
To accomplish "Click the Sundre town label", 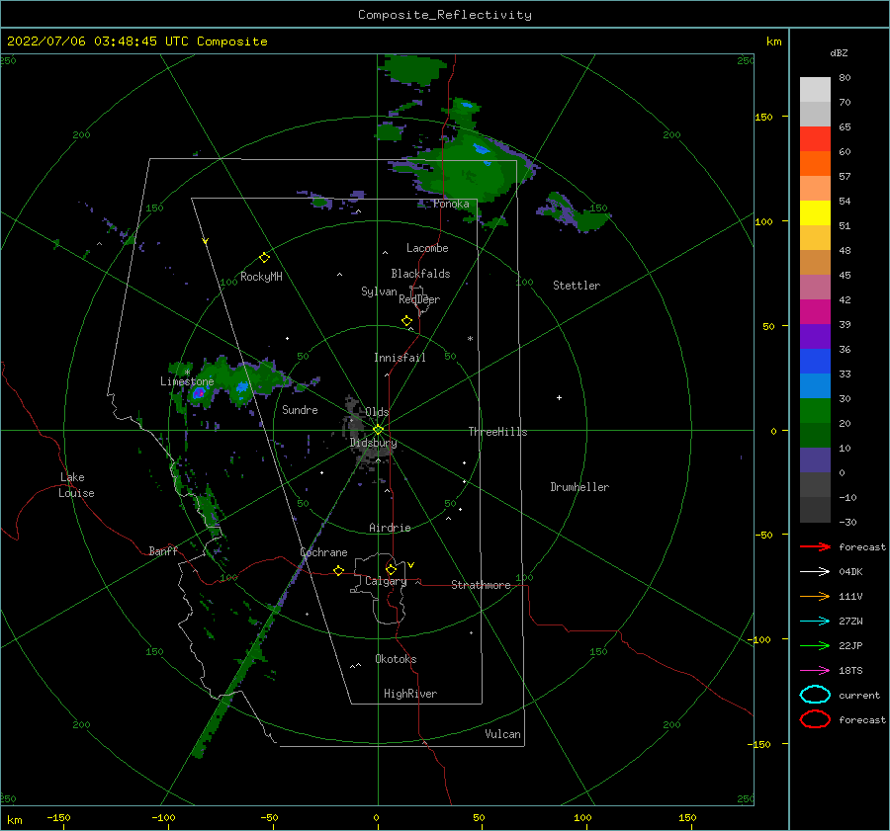I will [300, 410].
